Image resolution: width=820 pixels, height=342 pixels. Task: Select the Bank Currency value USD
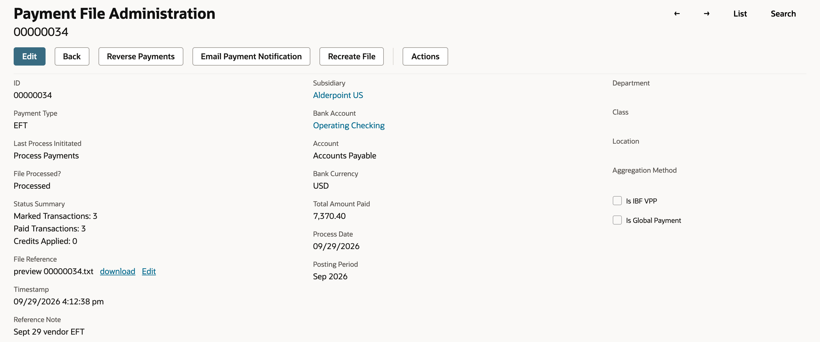click(321, 186)
